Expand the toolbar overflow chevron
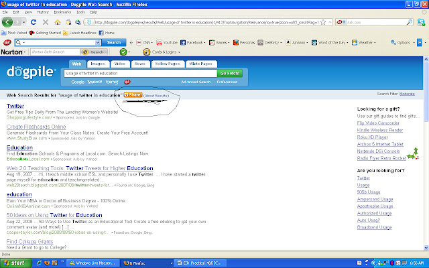Screen dimensions: 429x268 [x=419, y=42]
